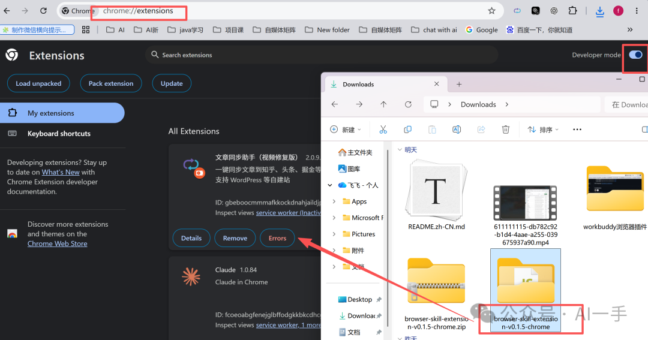Select 主文件夹 in navigation pane
The image size is (648, 340).
(356, 152)
